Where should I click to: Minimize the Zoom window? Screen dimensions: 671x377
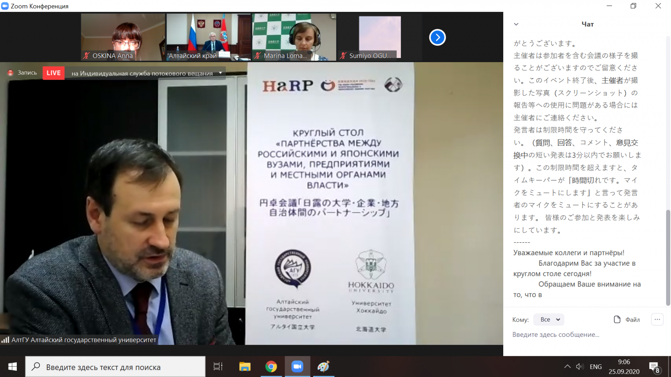pyautogui.click(x=609, y=6)
